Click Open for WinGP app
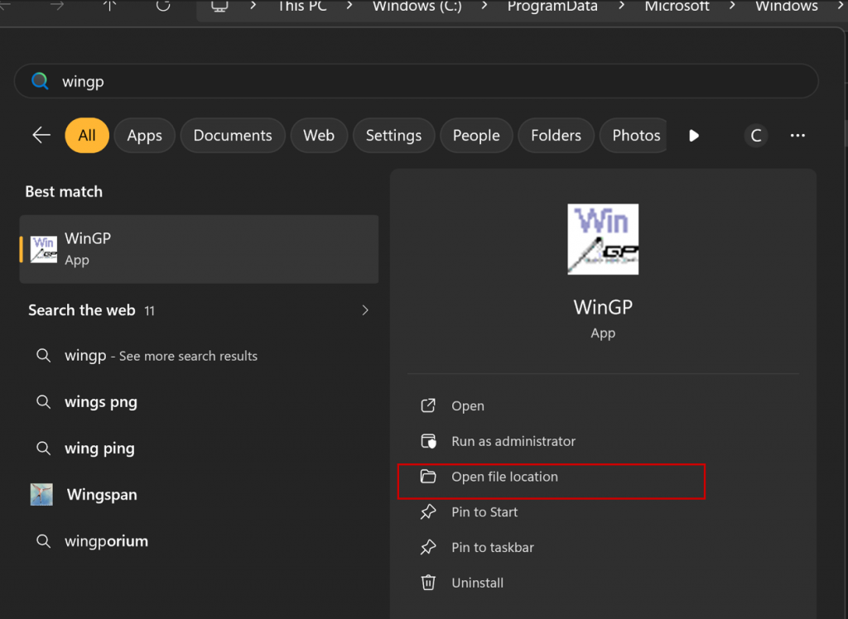The image size is (848, 619). tap(467, 406)
